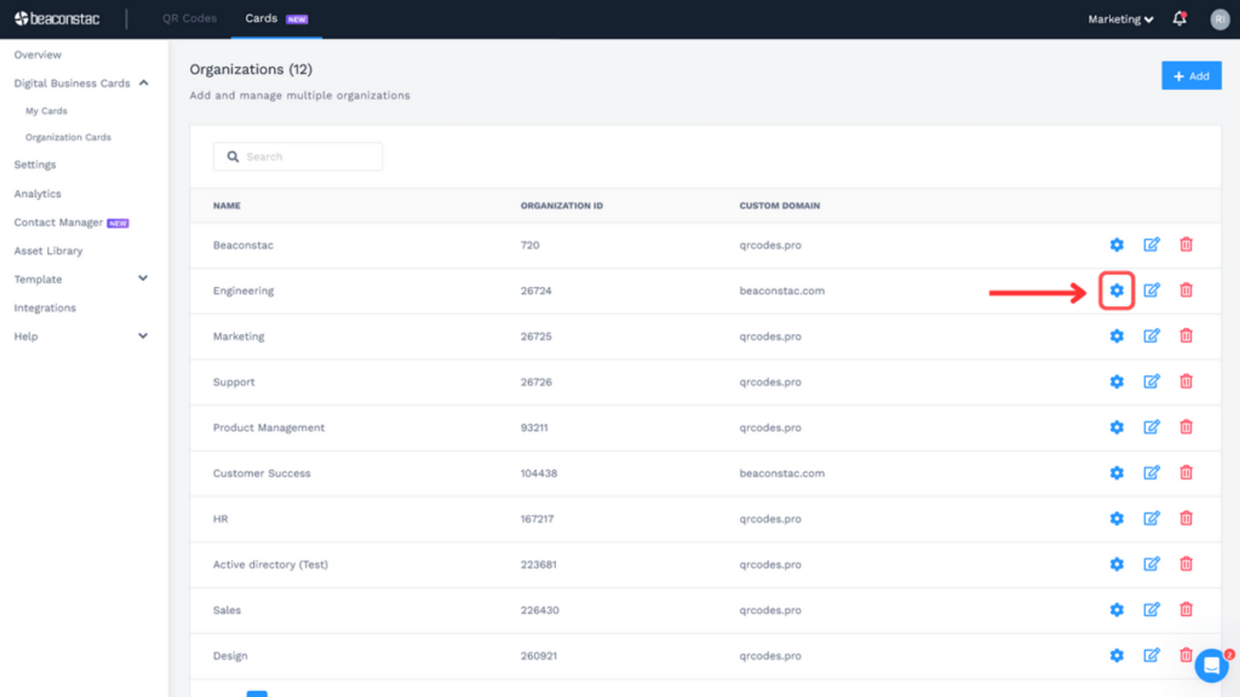This screenshot has height=697, width=1240.
Task: Open the RI user avatar menu
Action: 1220,19
